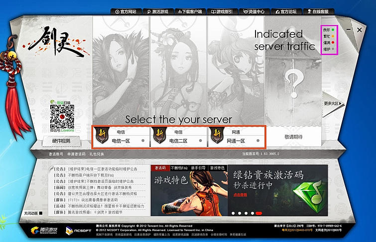This screenshot has height=242, width=376.
Task: Switch to the 游戏特色 banner tab
Action: click(217, 168)
